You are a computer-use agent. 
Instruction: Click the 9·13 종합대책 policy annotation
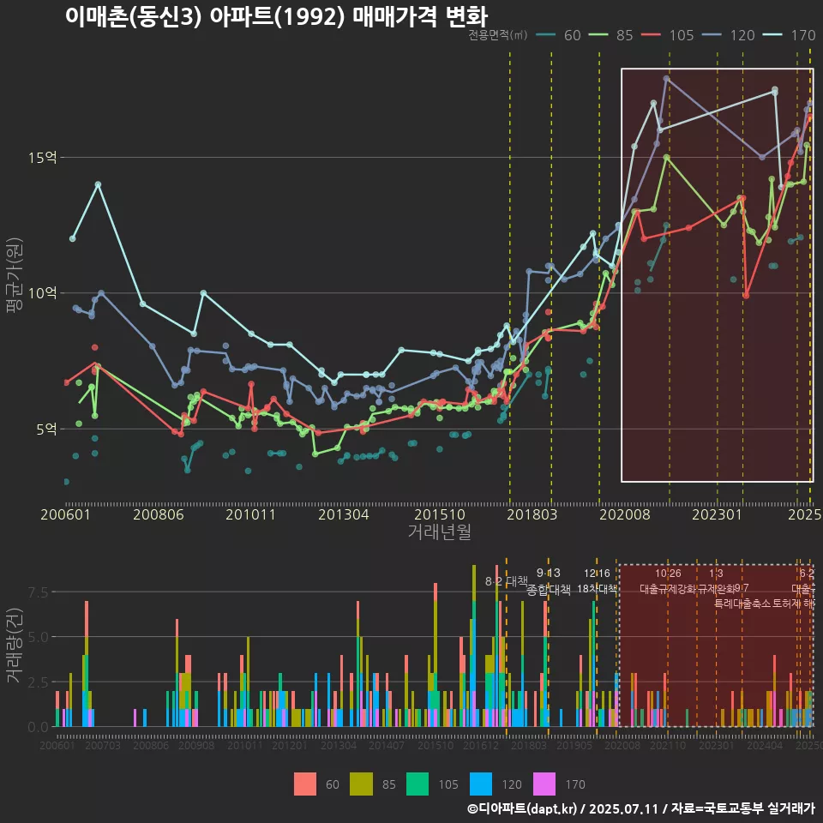pyautogui.click(x=549, y=581)
